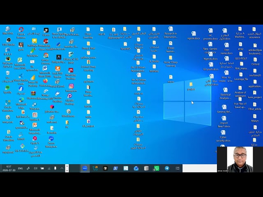This screenshot has width=263, height=197.
Task: Open the lunix_project folder
Action: click(x=255, y=94)
